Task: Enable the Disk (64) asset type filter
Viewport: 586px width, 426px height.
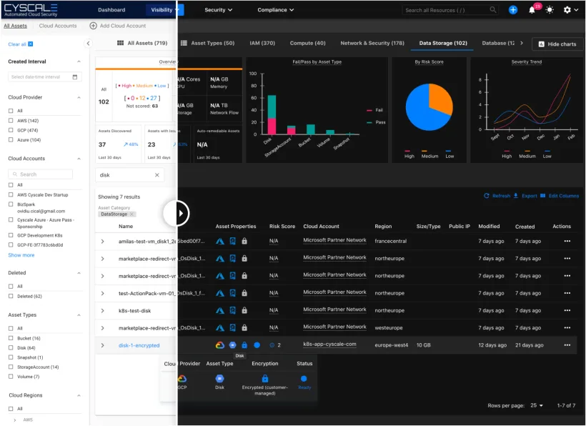Action: [11, 347]
